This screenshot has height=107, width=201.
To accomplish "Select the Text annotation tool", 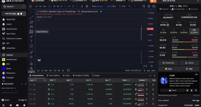I will click(31, 41).
